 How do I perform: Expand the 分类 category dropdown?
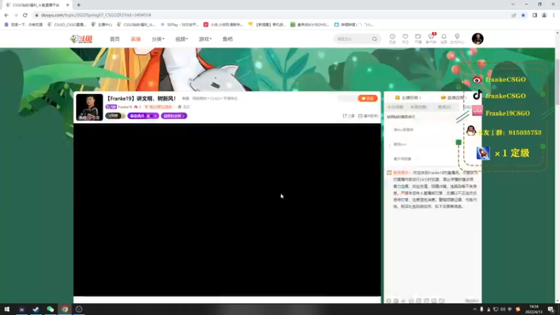tap(158, 39)
